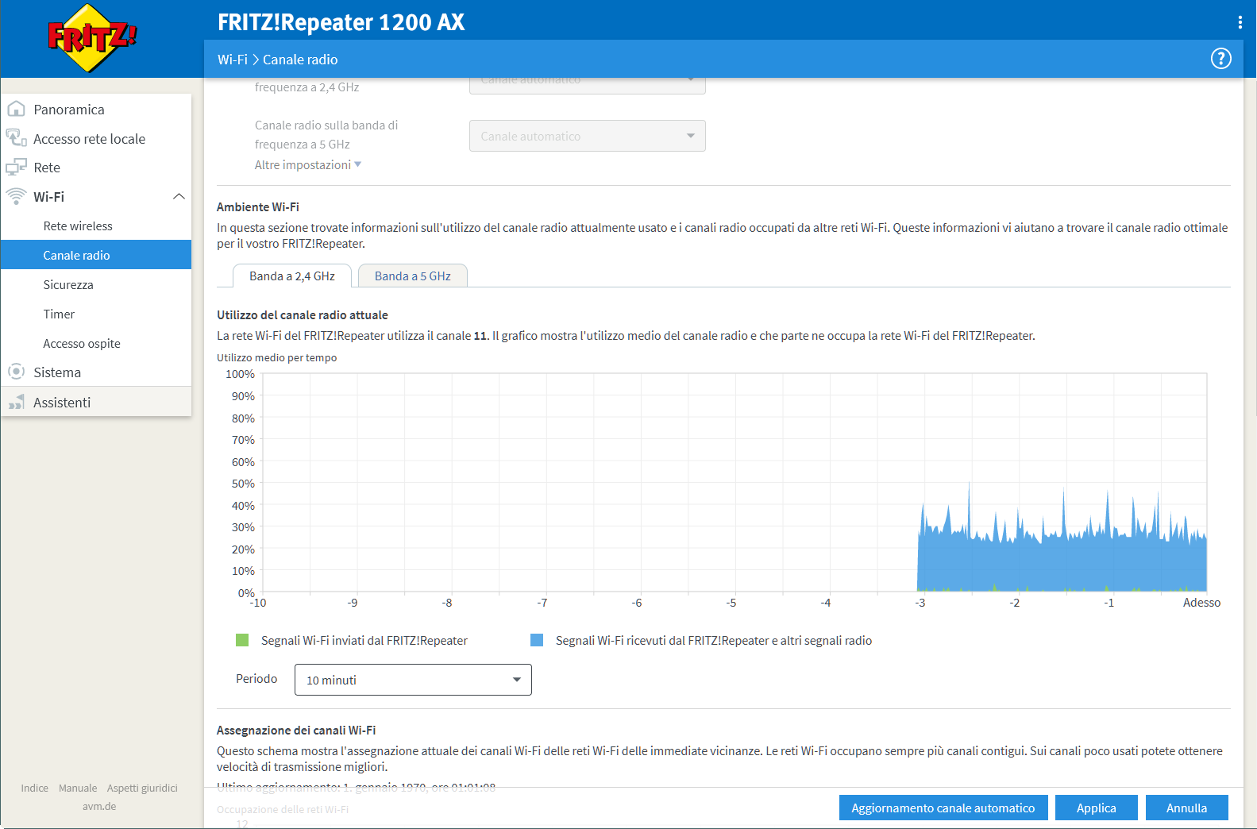Screen dimensions: 1257x829
Task: Select the Banda a 2,4 GHz tab
Action: pos(291,276)
